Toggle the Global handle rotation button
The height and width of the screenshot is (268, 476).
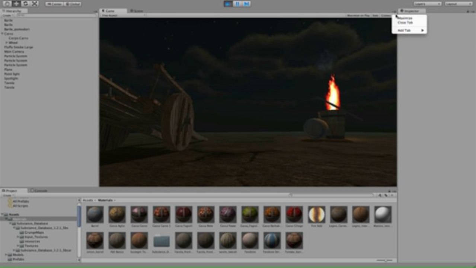click(x=73, y=4)
